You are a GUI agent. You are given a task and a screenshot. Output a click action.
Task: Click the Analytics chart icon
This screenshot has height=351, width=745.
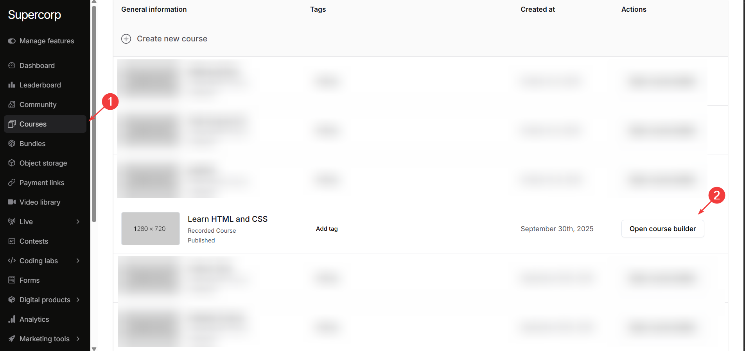point(12,319)
